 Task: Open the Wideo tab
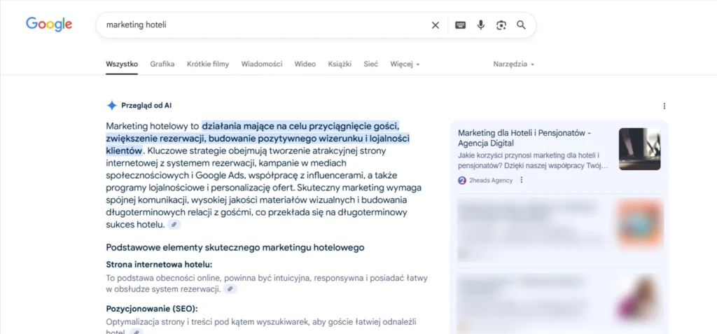point(305,64)
